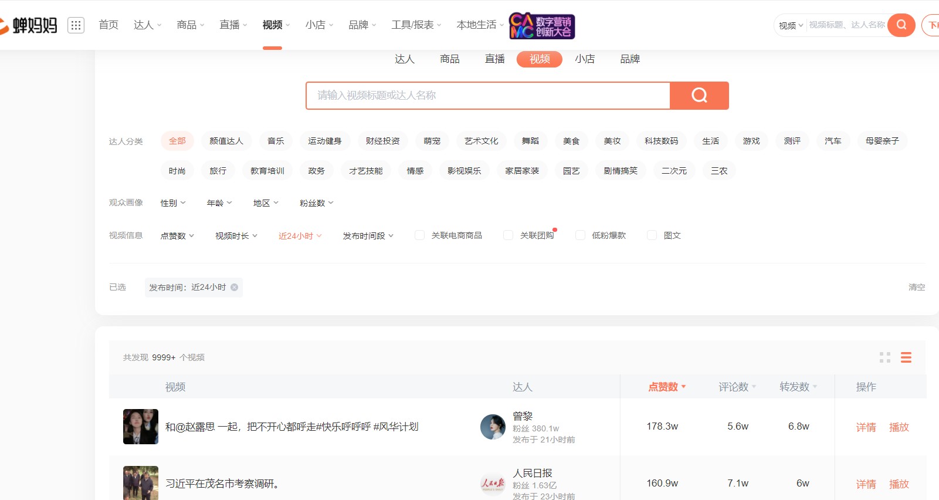Switch to 商品 search tab
The width and height of the screenshot is (939, 500).
tap(450, 59)
